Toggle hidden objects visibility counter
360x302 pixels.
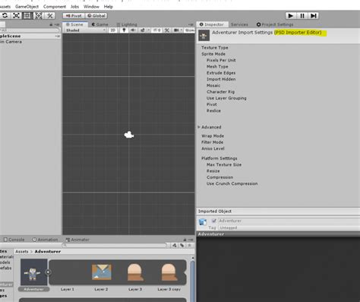[x=157, y=30]
